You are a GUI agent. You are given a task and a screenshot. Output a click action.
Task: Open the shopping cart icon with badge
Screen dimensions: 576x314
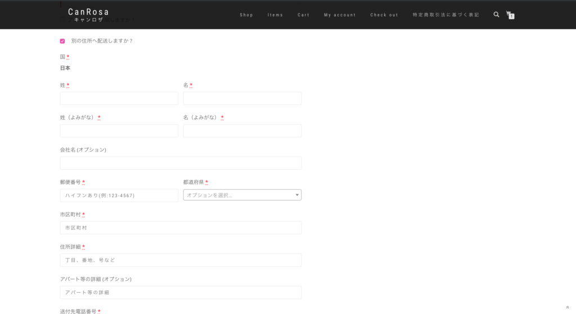pos(510,15)
